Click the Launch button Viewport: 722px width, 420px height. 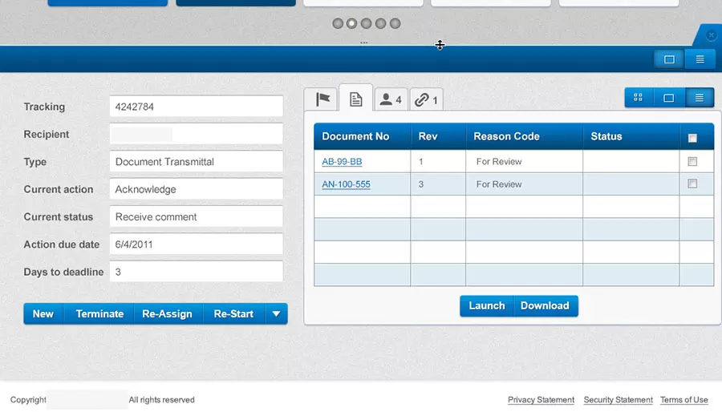coord(486,306)
